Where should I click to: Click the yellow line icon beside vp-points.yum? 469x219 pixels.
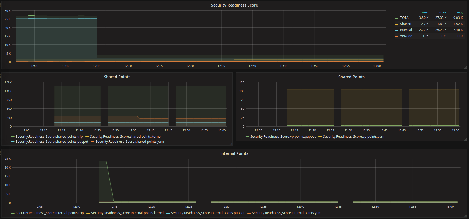[320, 137]
